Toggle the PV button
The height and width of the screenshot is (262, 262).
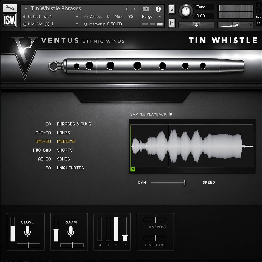click(x=258, y=23)
